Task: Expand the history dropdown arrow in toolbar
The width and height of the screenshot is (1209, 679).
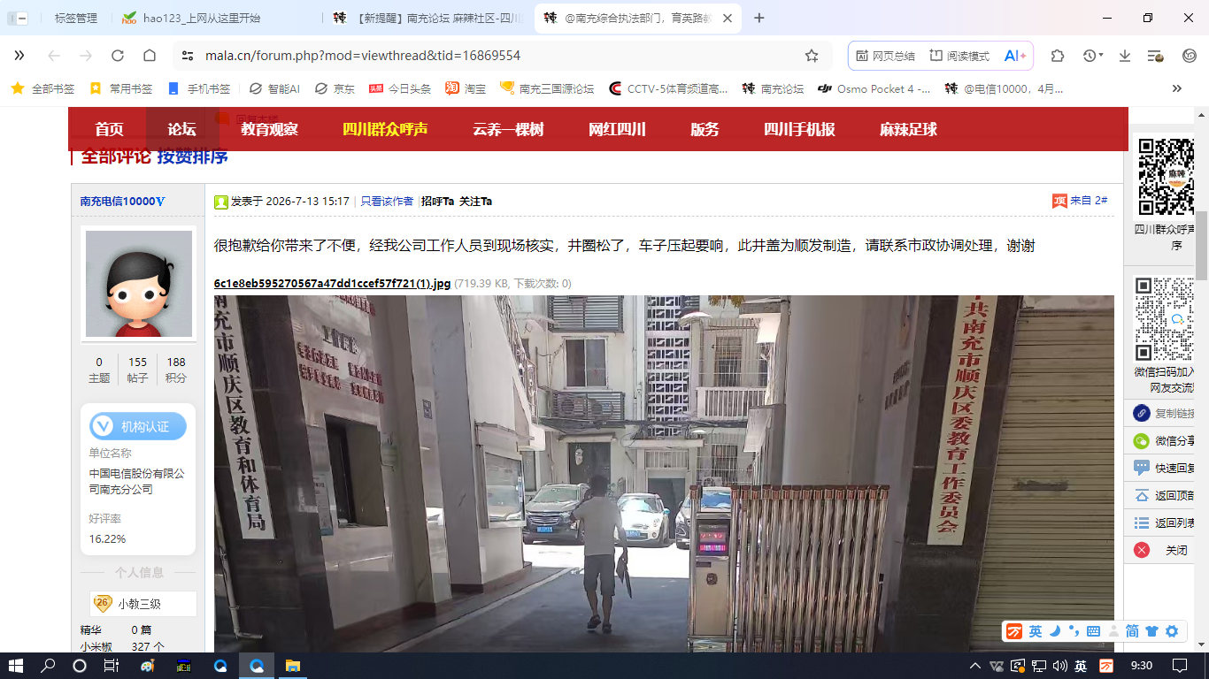Action: coord(1101,56)
